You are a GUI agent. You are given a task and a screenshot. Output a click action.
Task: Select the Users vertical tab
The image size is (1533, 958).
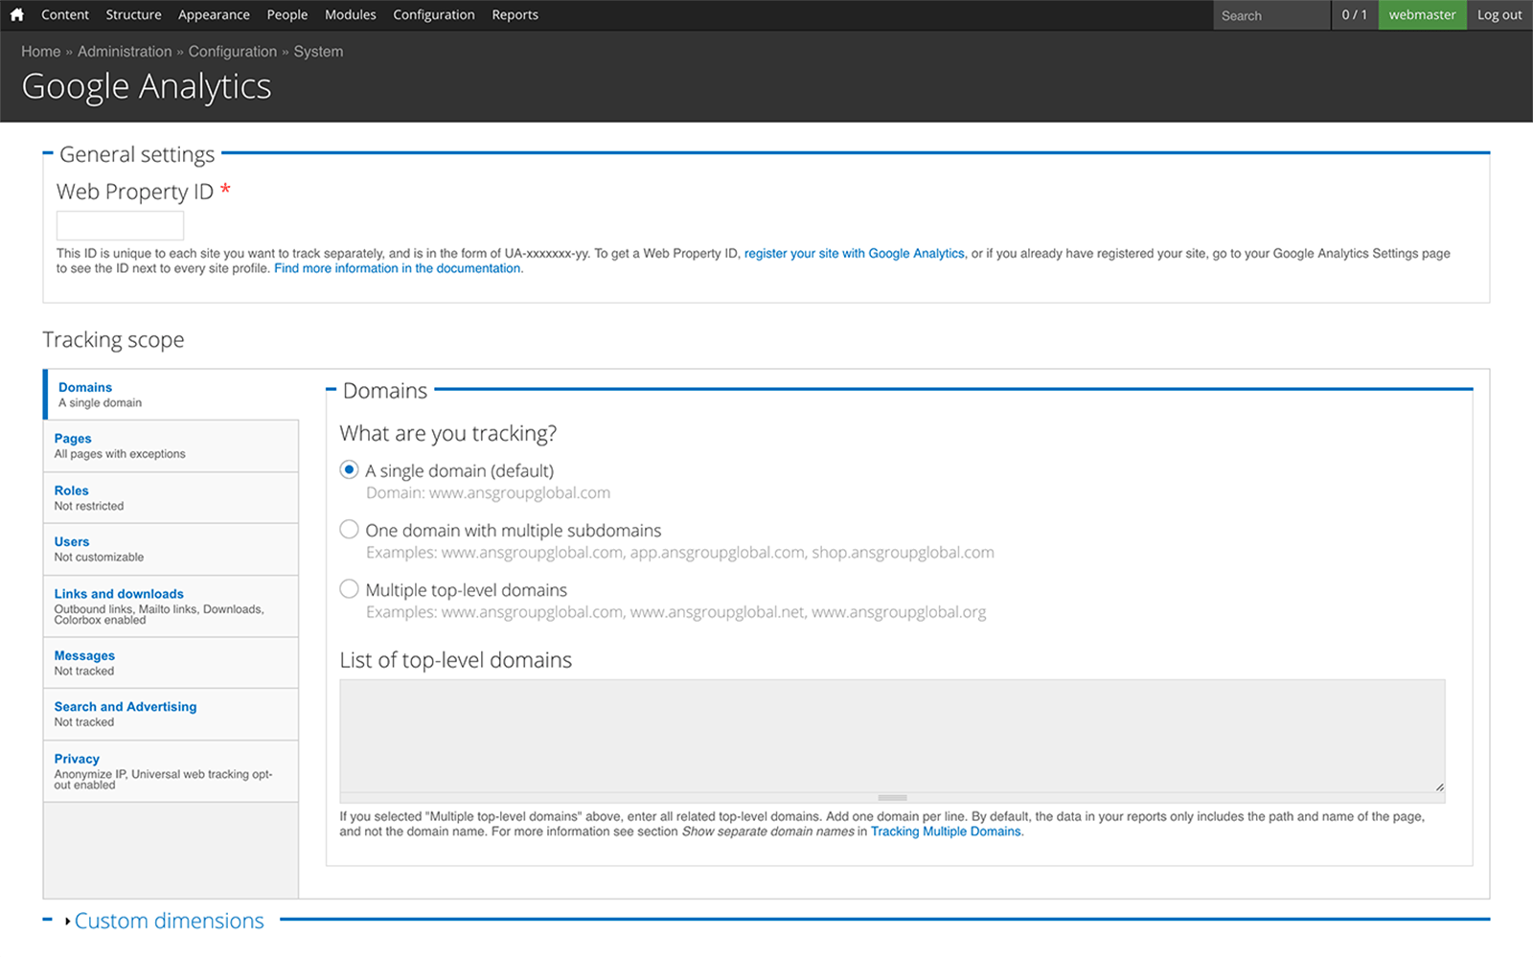(172, 549)
